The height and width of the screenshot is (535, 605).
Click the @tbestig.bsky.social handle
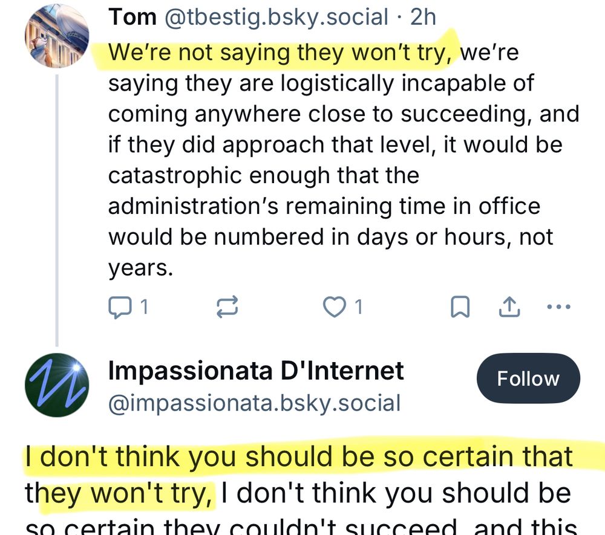point(276,17)
